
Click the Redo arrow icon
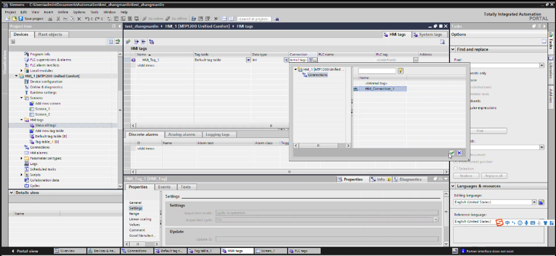pos(97,19)
